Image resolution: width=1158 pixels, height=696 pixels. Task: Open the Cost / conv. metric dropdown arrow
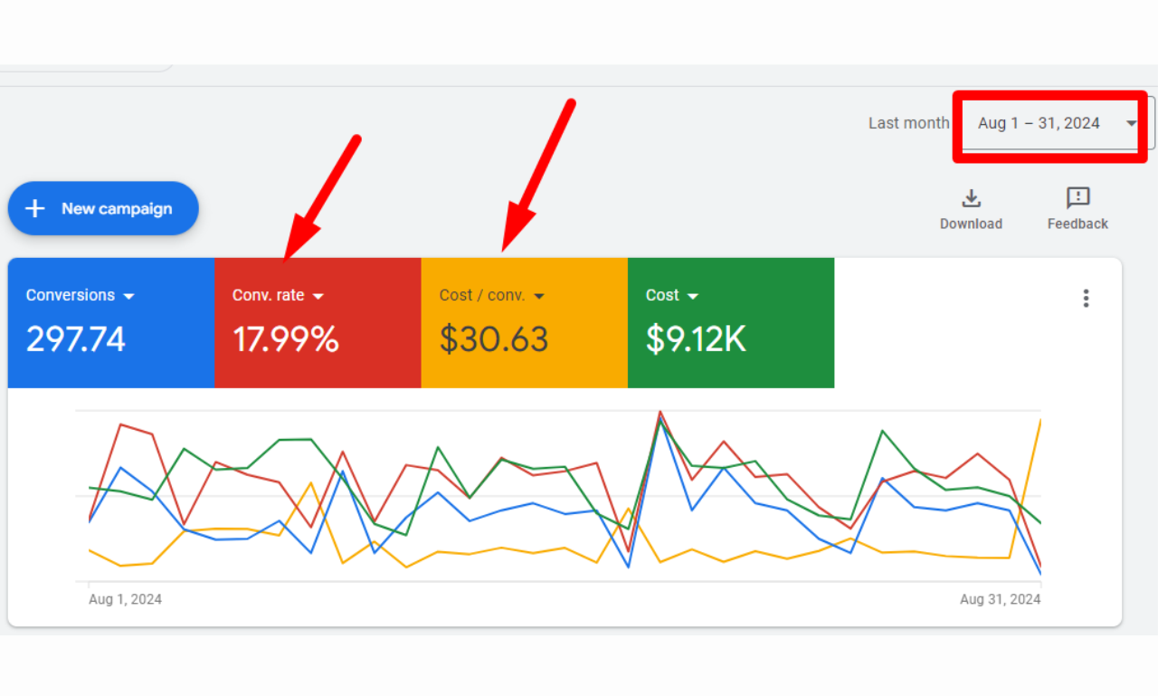click(x=540, y=295)
